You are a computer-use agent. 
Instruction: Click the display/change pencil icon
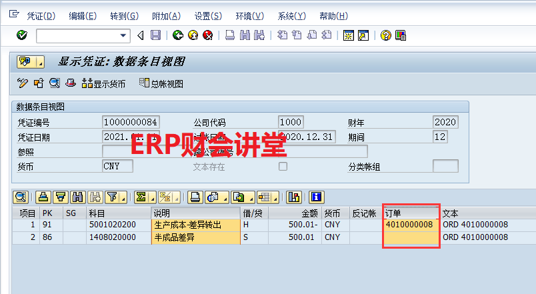[x=23, y=83]
